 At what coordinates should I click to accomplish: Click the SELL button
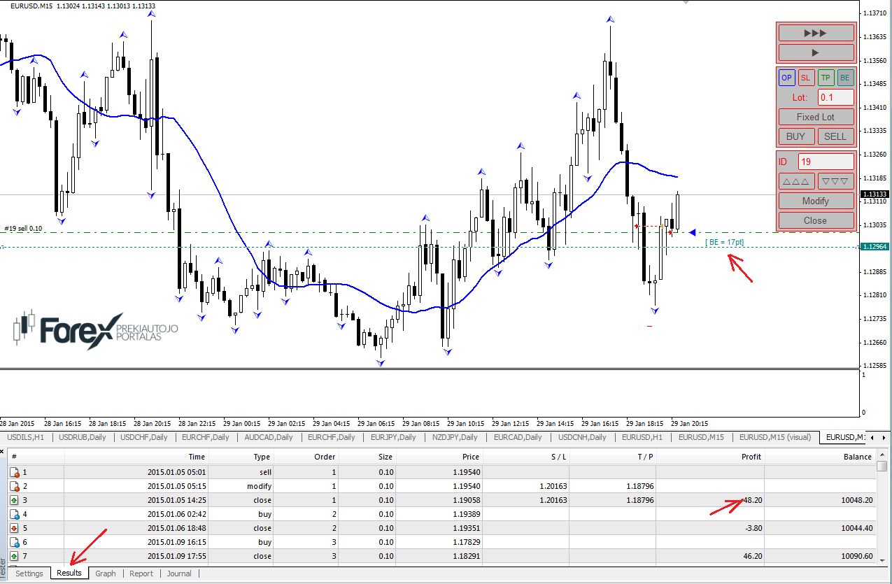(835, 136)
